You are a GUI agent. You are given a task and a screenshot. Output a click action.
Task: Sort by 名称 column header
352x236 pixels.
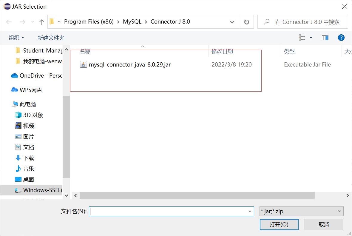(x=85, y=51)
